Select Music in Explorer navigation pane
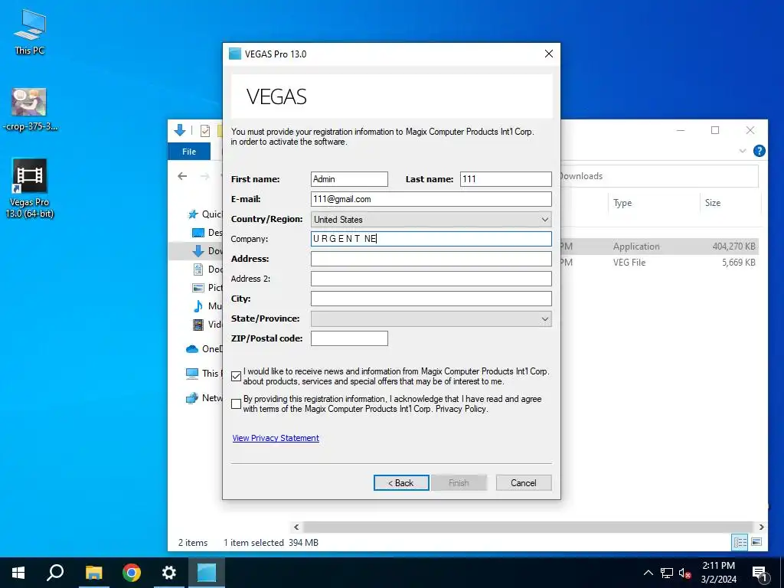Screen dimensions: 784x588 tap(207, 306)
